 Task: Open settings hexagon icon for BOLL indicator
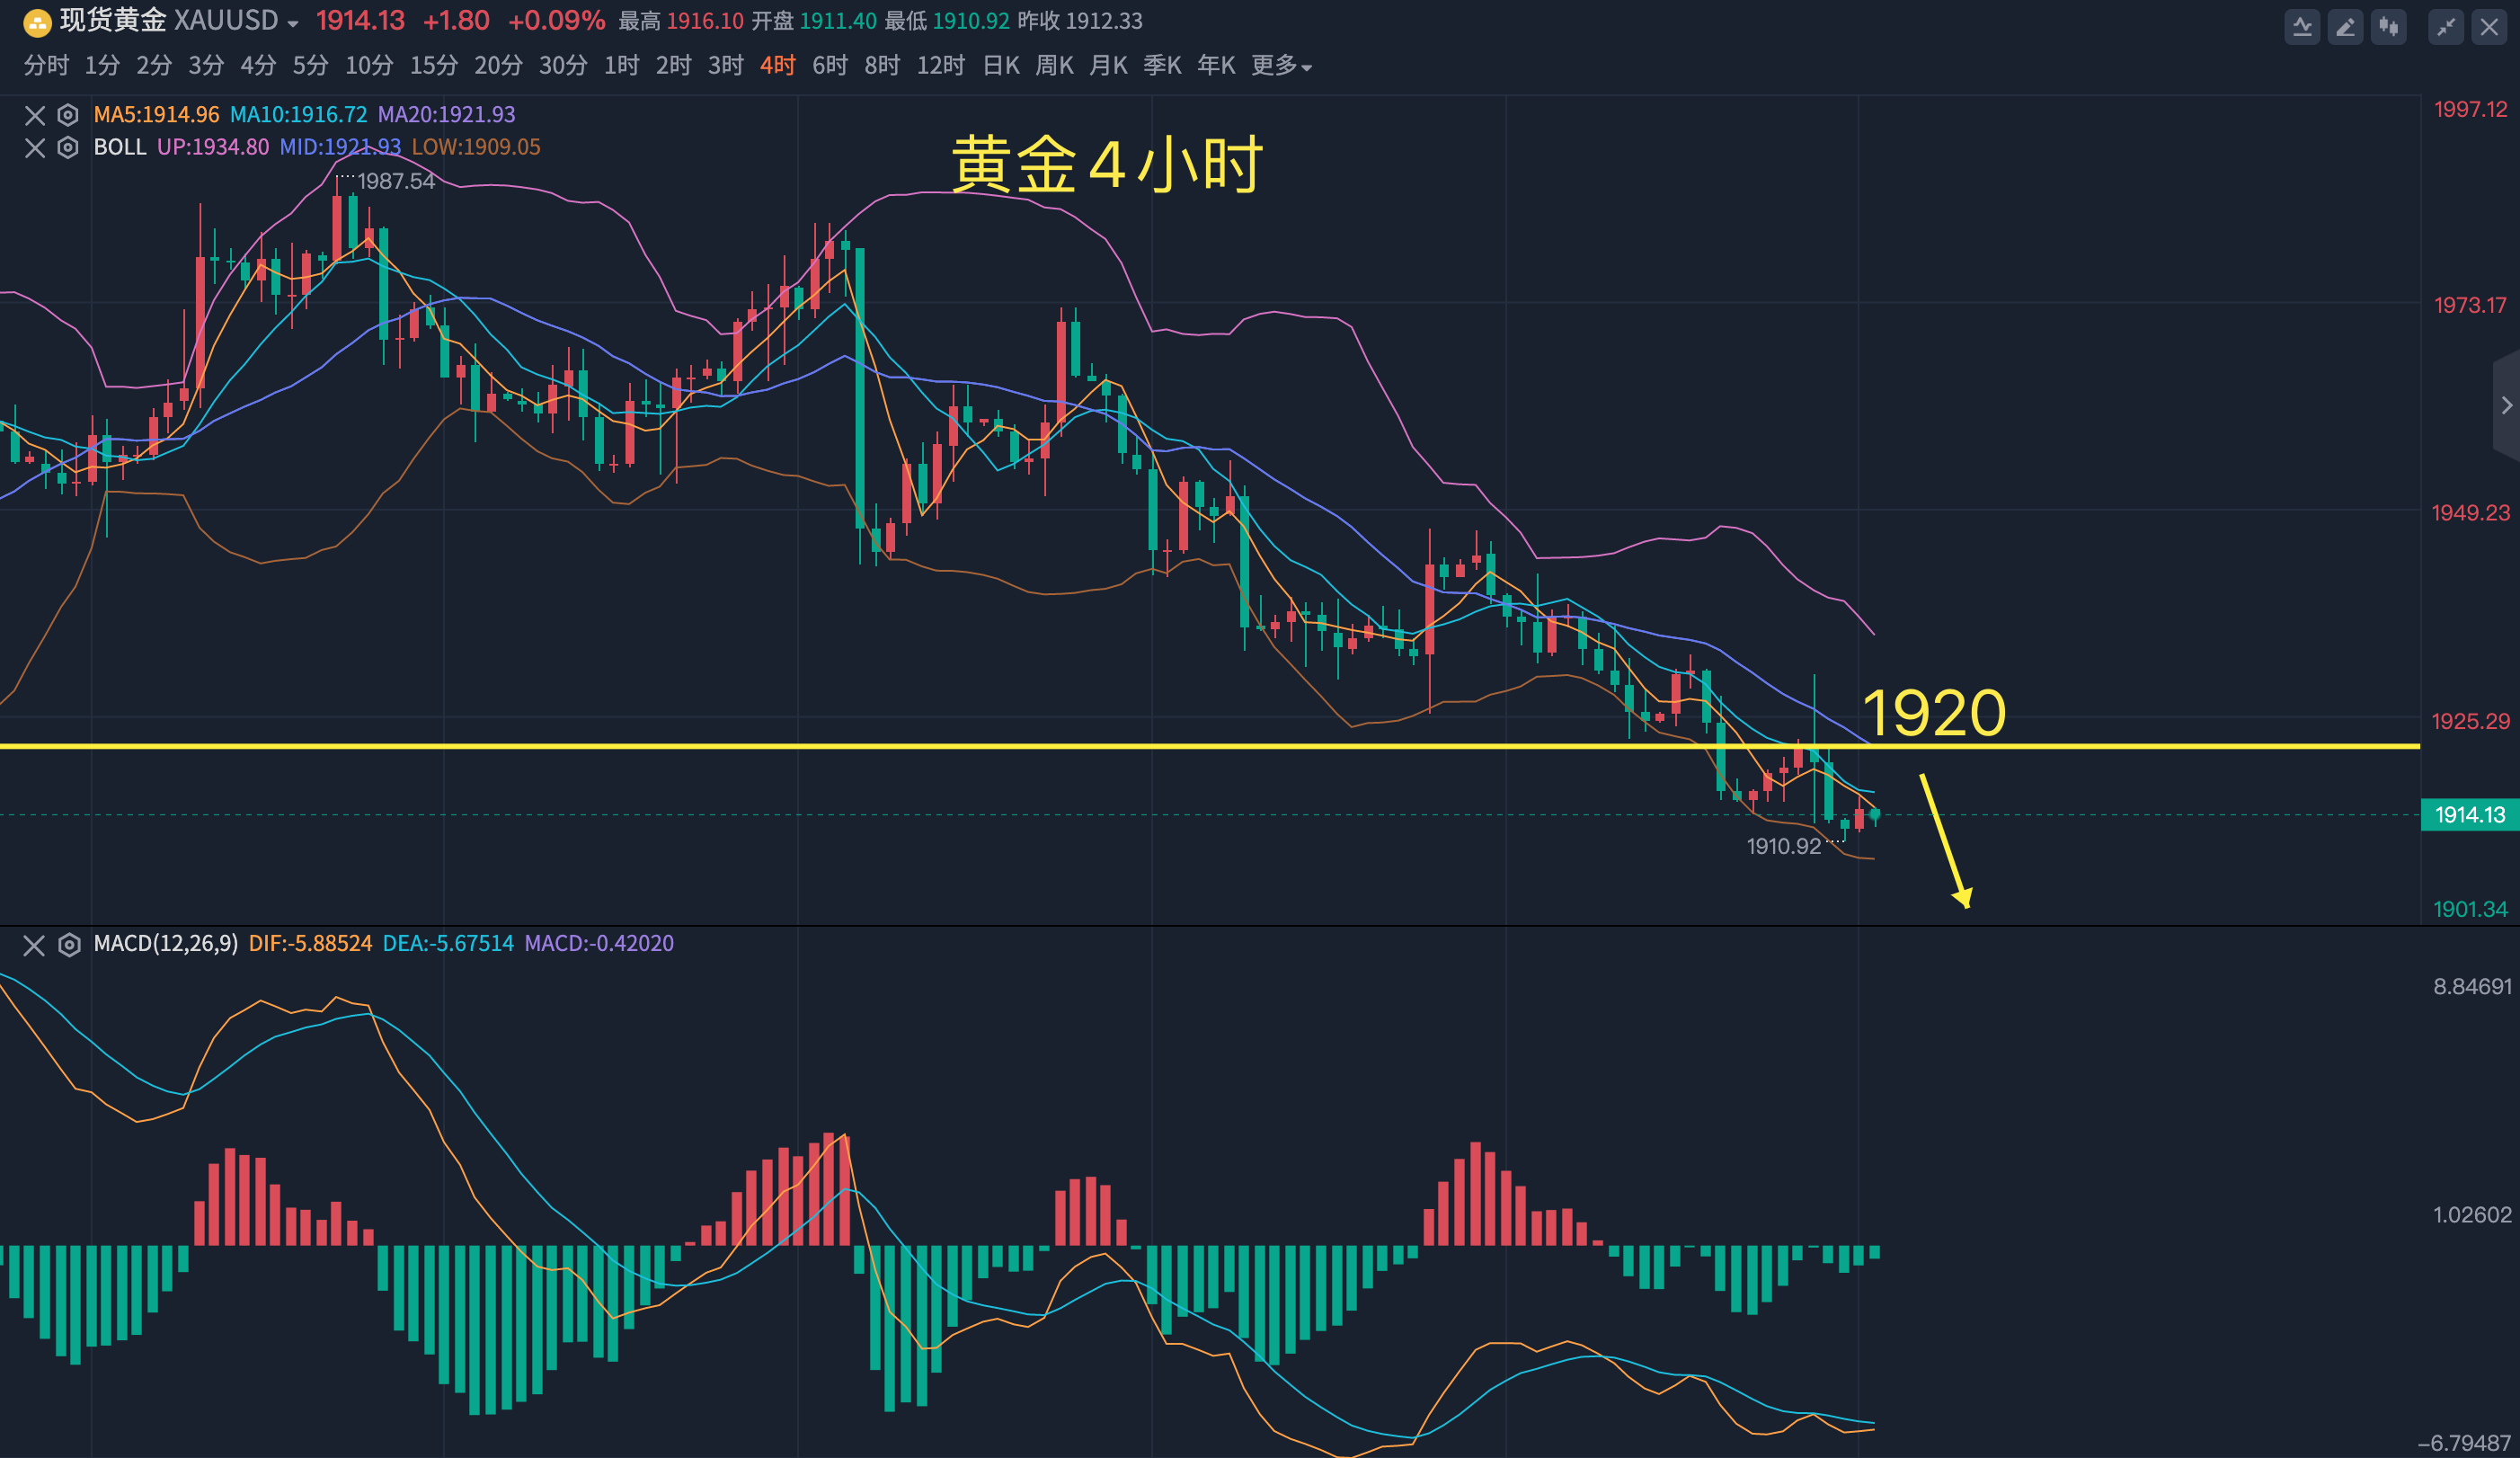click(68, 148)
